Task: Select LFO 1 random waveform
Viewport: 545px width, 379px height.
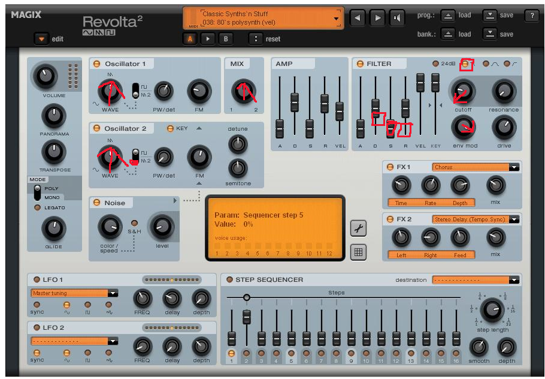Action: (x=109, y=305)
